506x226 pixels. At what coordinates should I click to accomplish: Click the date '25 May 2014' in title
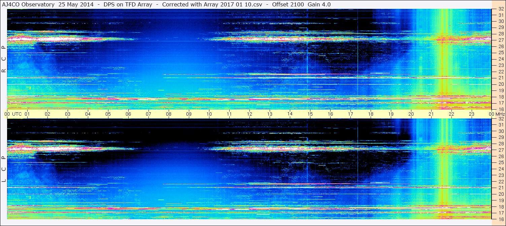pyautogui.click(x=76, y=4)
